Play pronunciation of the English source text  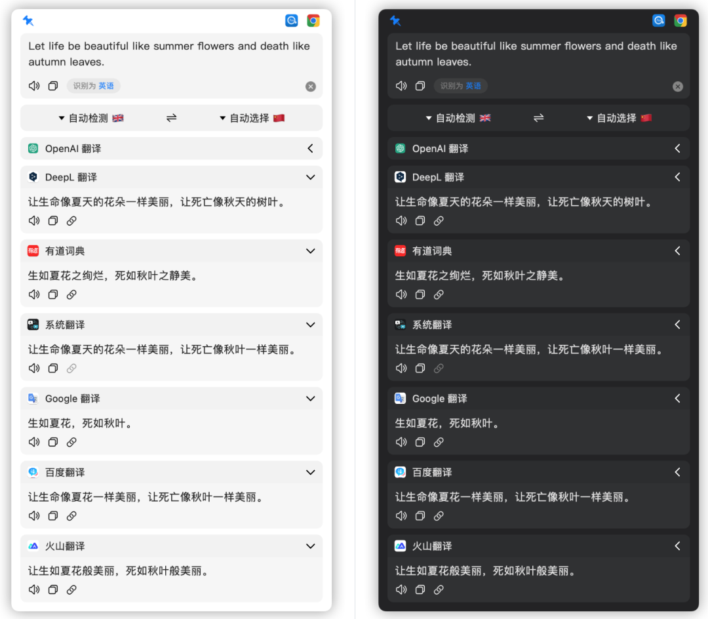click(33, 85)
